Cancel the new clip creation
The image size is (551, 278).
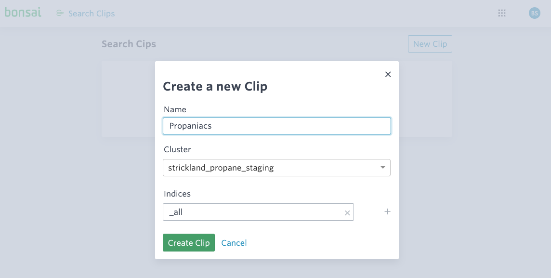(x=234, y=243)
